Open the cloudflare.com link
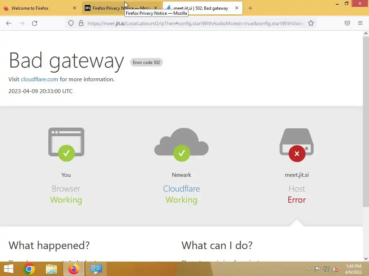This screenshot has height=276, width=369. point(40,79)
